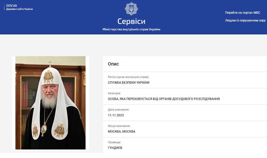Click 'Державні сайти України' text
Viewport: 267px width, 158px height.
click(x=19, y=9)
